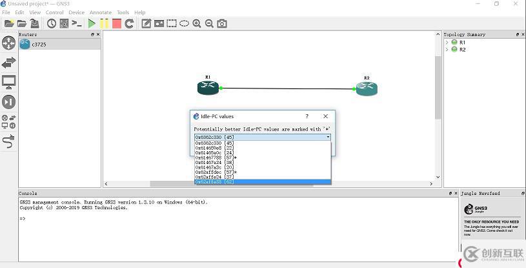This screenshot has height=268, width=526.
Task: Select the Draw ellipse tool
Action: pyautogui.click(x=184, y=23)
